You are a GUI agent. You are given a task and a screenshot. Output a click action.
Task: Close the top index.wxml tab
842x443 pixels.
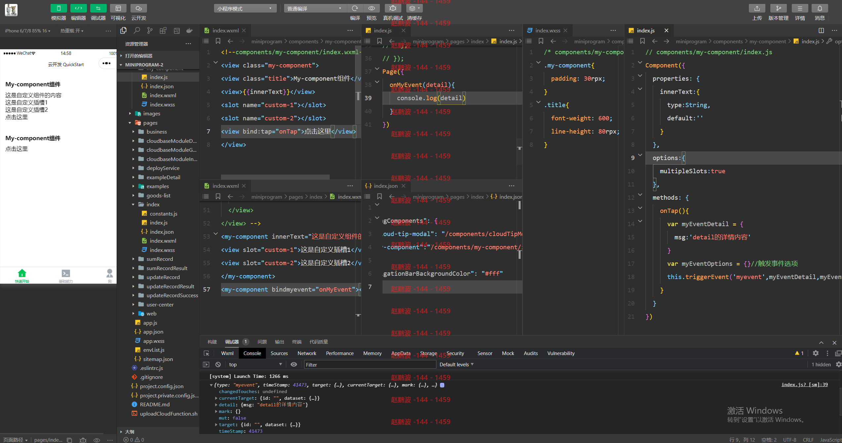(x=244, y=30)
